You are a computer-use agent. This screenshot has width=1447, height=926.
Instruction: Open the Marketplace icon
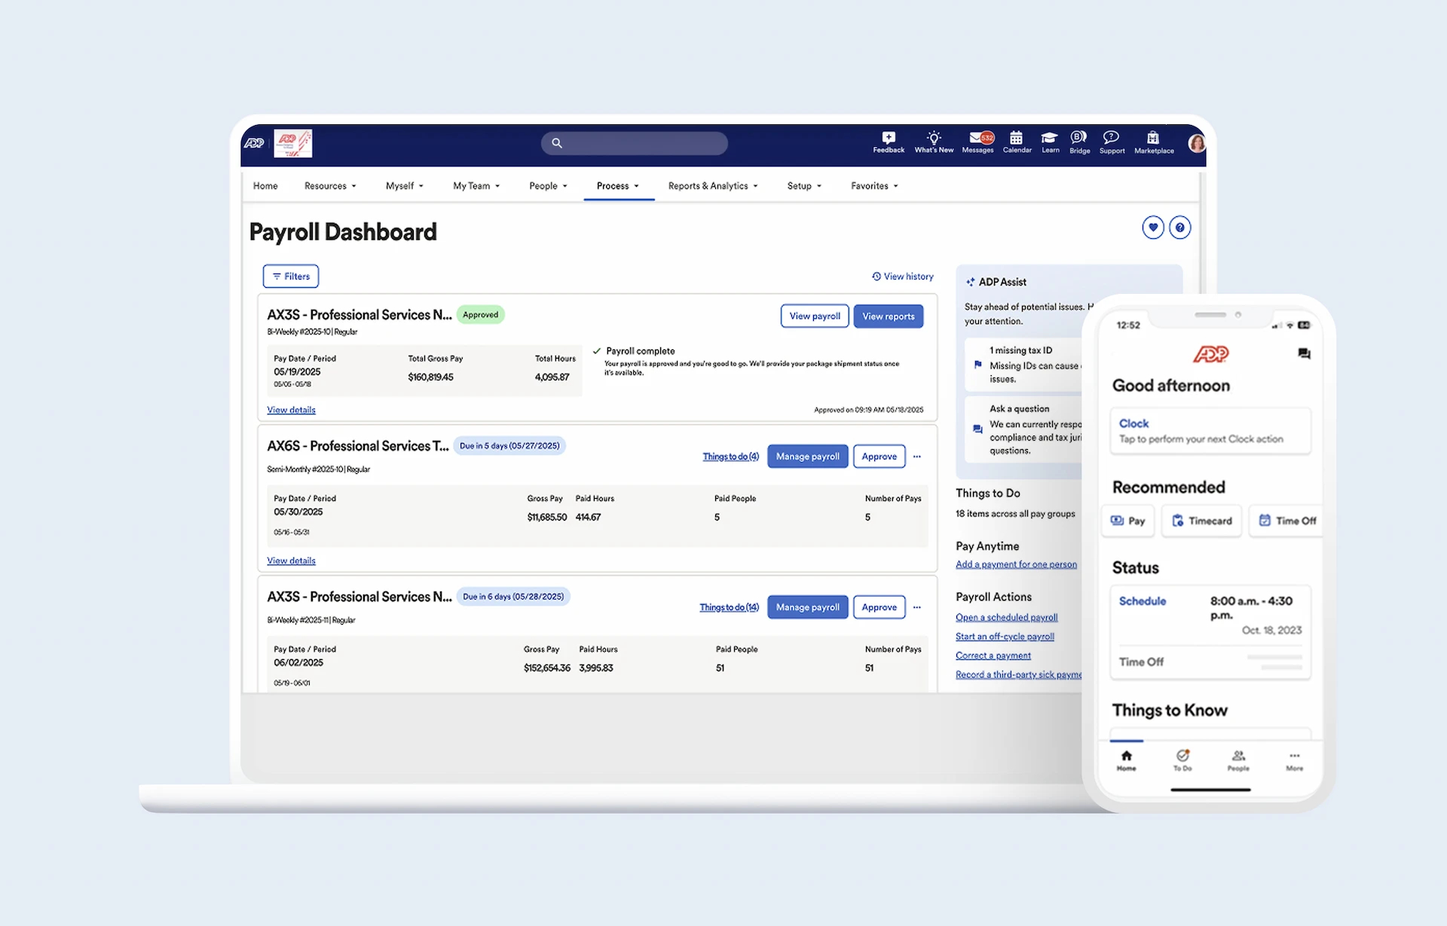(x=1152, y=143)
